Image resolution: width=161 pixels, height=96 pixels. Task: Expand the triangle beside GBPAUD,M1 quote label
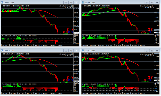[83, 6]
